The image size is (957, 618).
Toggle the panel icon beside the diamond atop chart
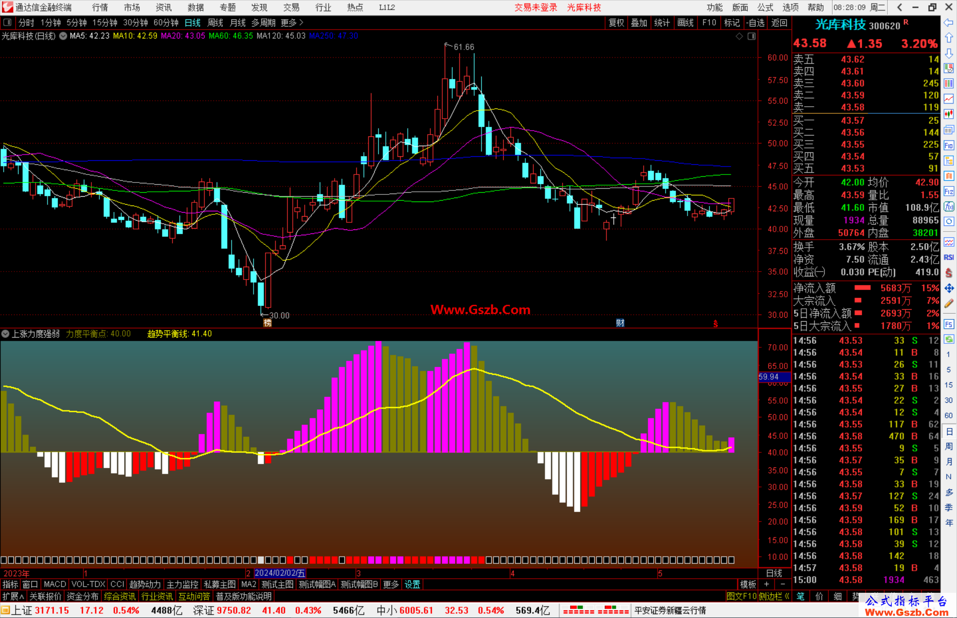[752, 36]
